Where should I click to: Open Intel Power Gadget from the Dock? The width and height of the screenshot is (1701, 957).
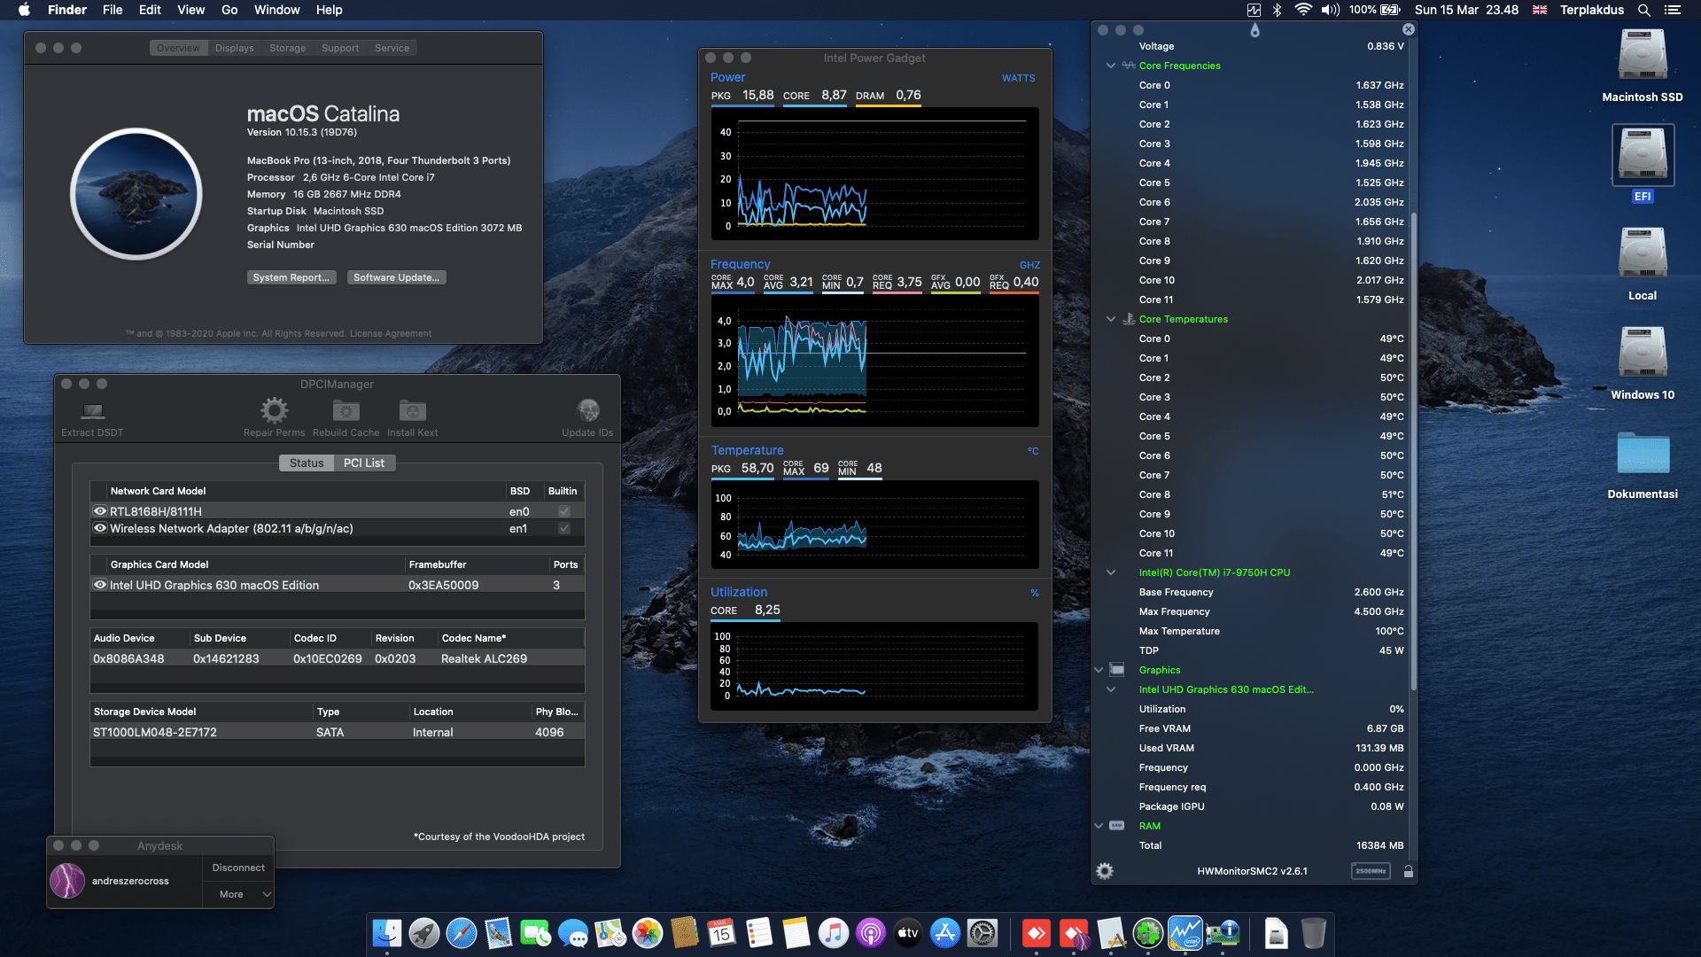coord(1185,933)
